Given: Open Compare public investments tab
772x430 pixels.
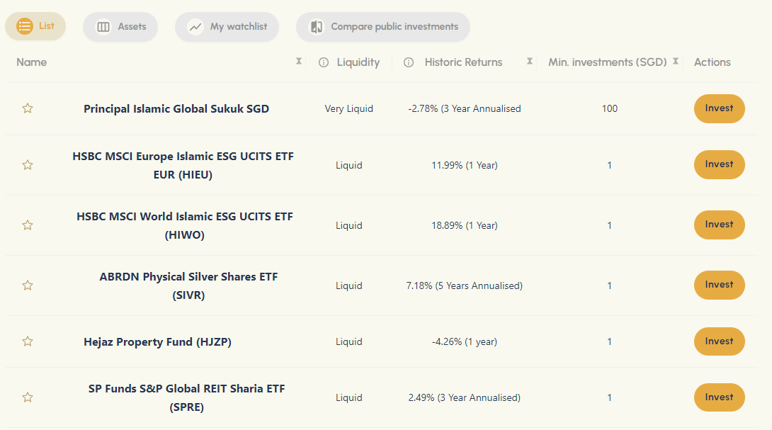Looking at the screenshot, I should pos(383,27).
